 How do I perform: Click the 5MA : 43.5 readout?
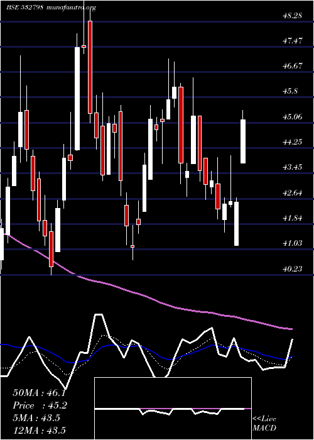(36, 418)
